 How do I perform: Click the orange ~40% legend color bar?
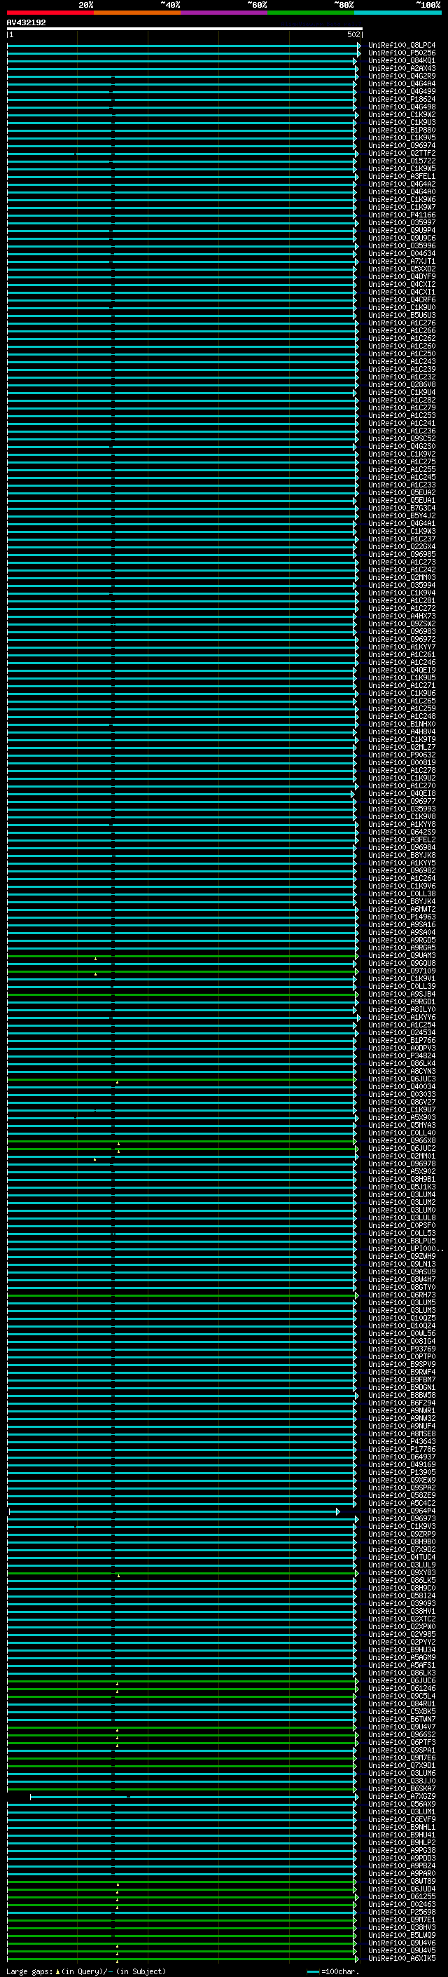point(138,13)
